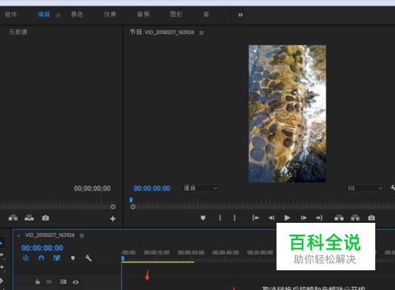Click the Go to Out point button
The image size is (395, 290).
pos(319,218)
